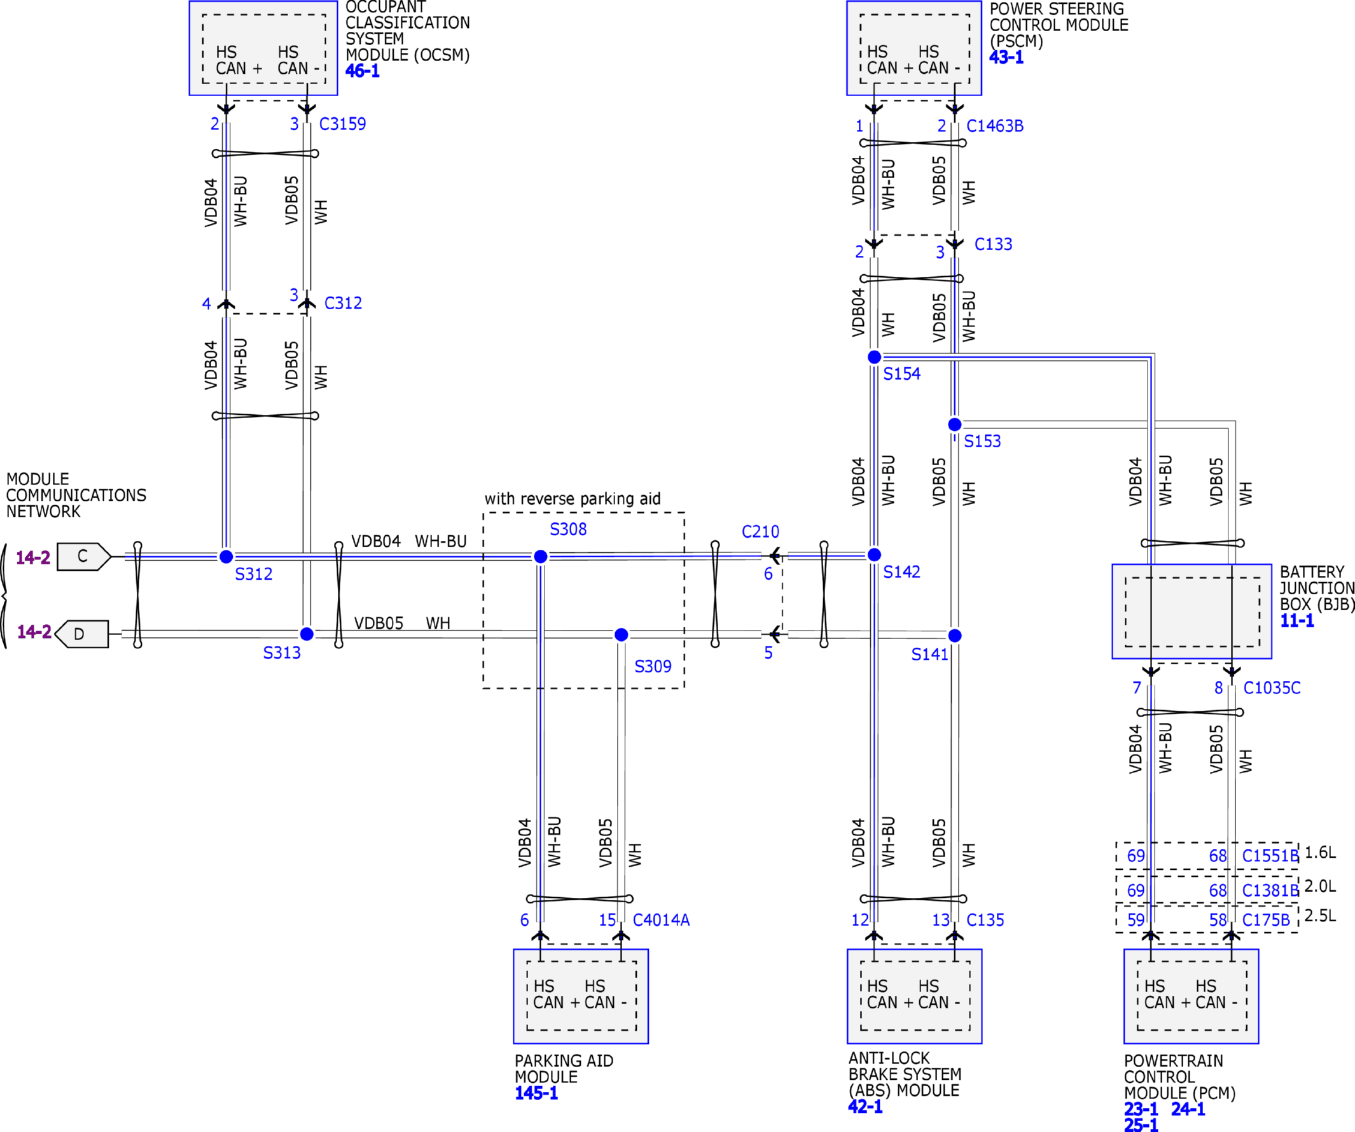
Task: Click the C210 connector label
Action: [x=760, y=532]
